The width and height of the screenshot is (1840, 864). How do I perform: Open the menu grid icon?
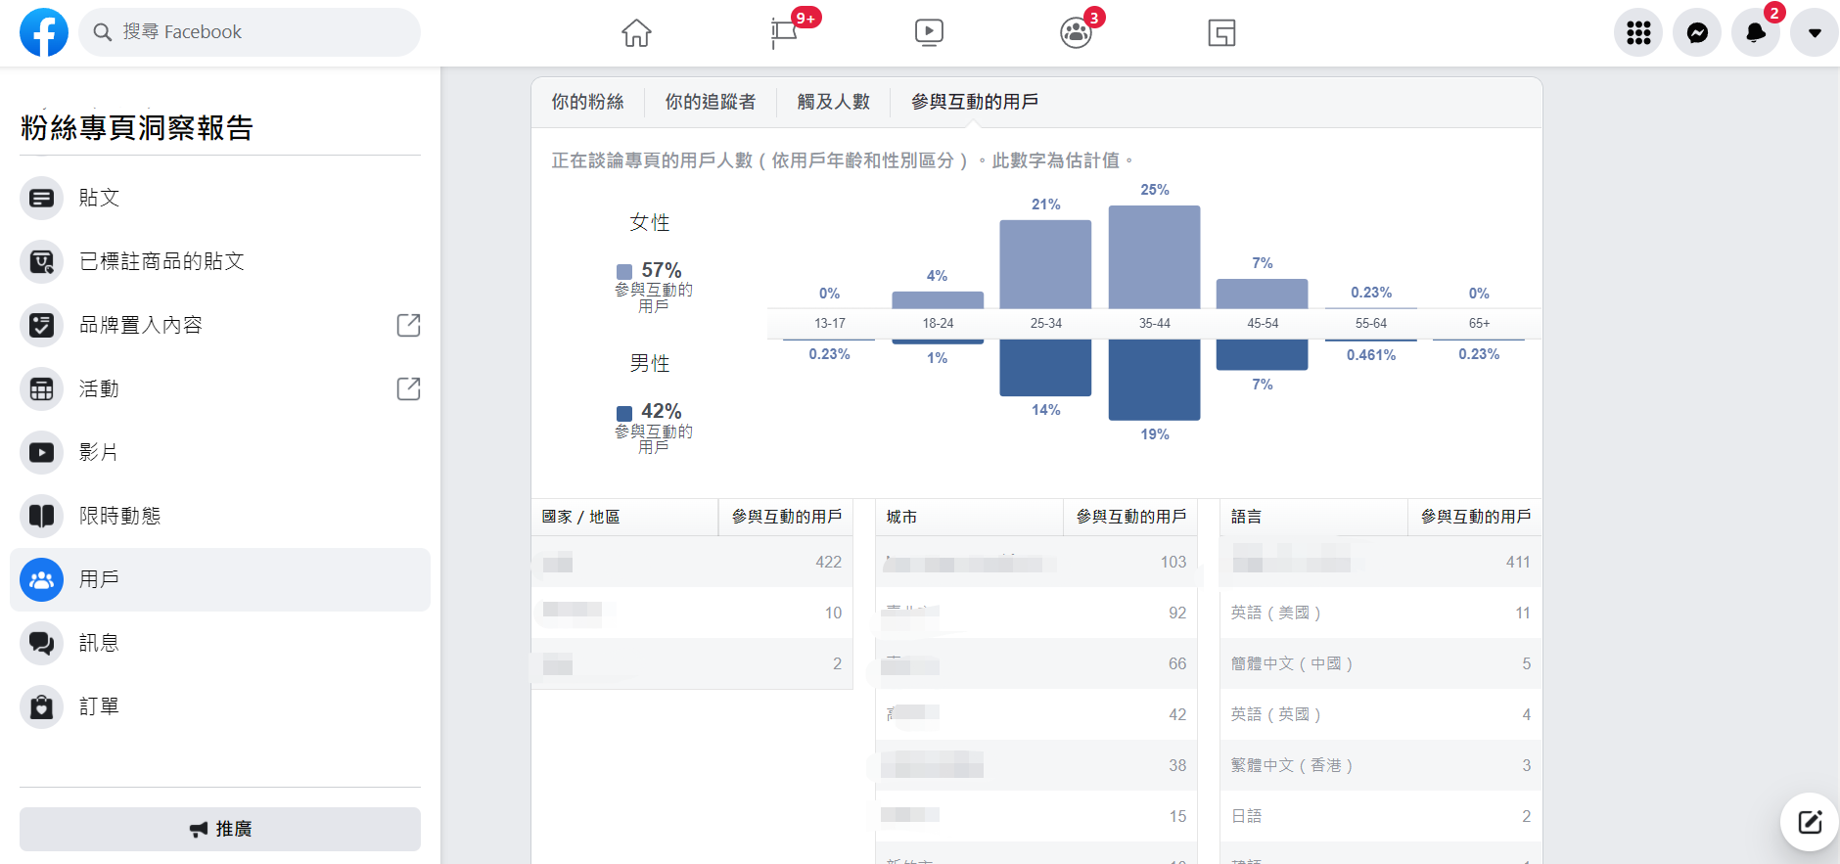[x=1638, y=33]
